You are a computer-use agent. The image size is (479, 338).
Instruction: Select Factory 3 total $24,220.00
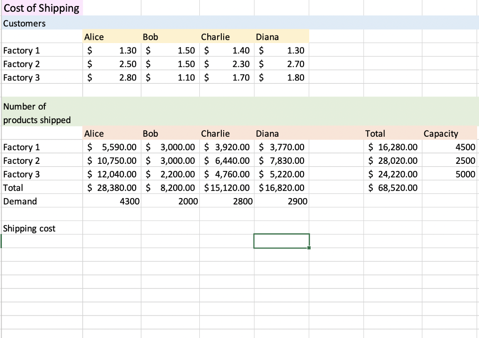(x=393, y=174)
